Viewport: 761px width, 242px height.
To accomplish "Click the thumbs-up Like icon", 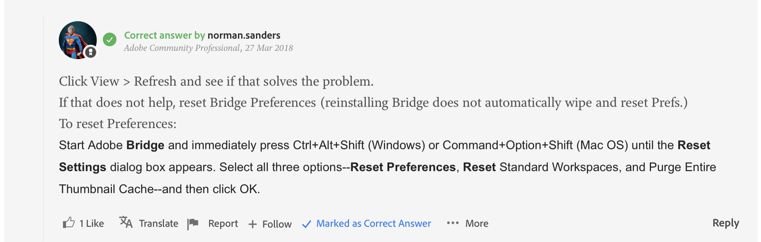I will (68, 223).
